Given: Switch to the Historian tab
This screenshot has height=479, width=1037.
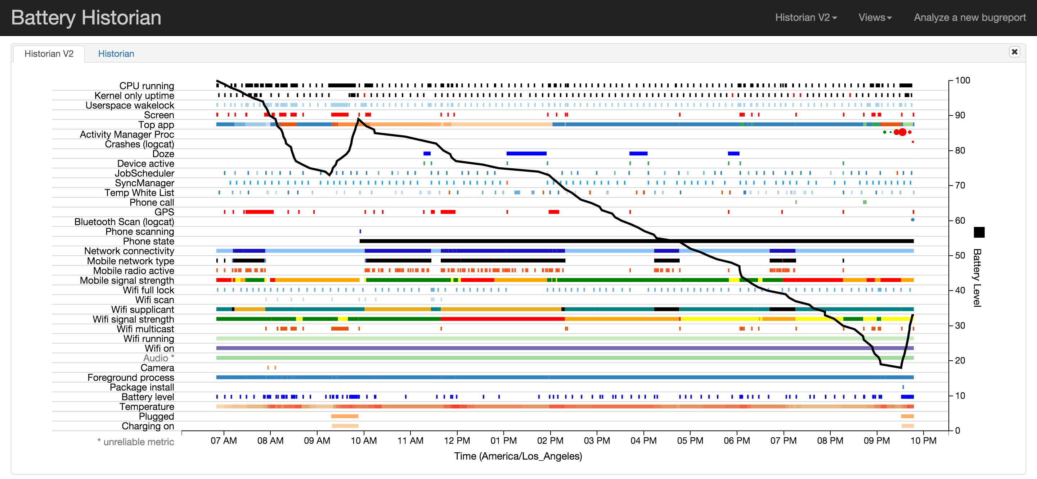Looking at the screenshot, I should click(116, 54).
